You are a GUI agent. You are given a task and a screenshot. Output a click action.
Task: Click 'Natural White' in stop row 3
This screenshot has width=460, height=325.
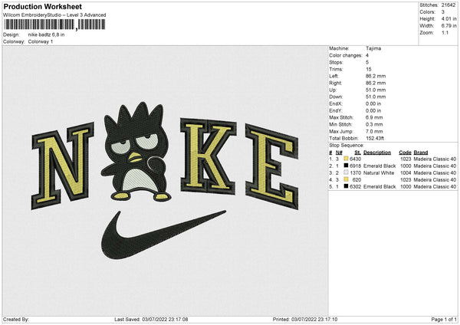[379, 173]
